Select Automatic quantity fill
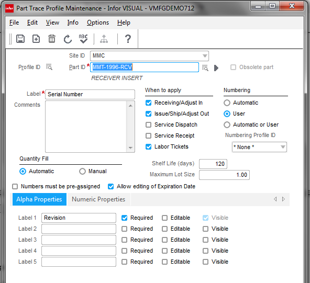The image size is (310, 283). click(x=23, y=171)
